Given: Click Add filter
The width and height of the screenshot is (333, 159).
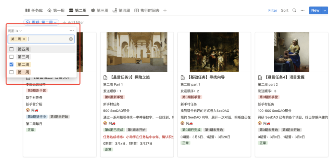Looking at the screenshot, I should (73, 22).
